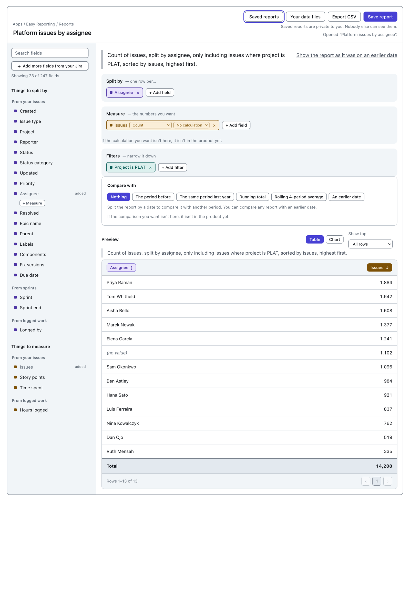Image resolution: width=410 pixels, height=616 pixels.
Task: Go to the previous results page
Action: pyautogui.click(x=366, y=481)
